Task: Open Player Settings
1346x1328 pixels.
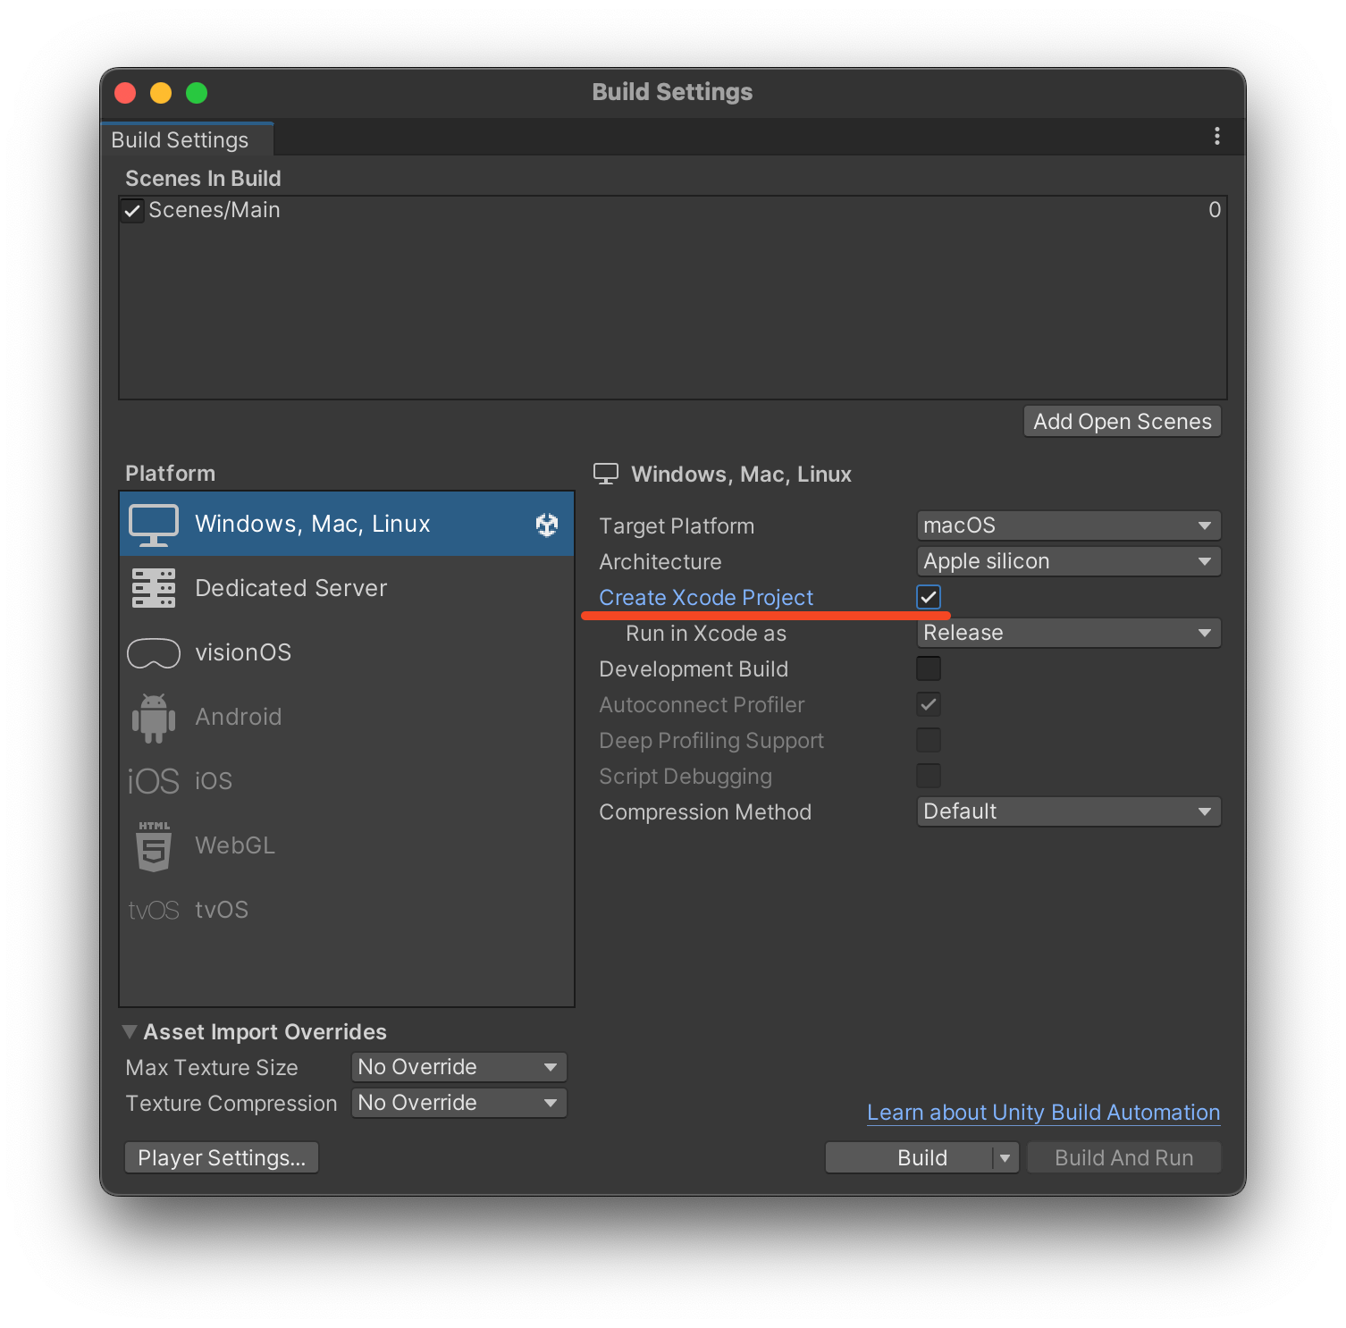Action: pyautogui.click(x=222, y=1158)
